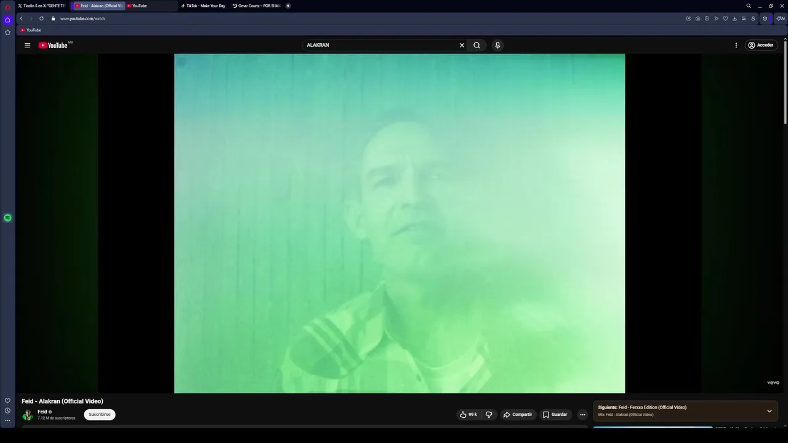Go to the YouTube home logo

[53, 45]
